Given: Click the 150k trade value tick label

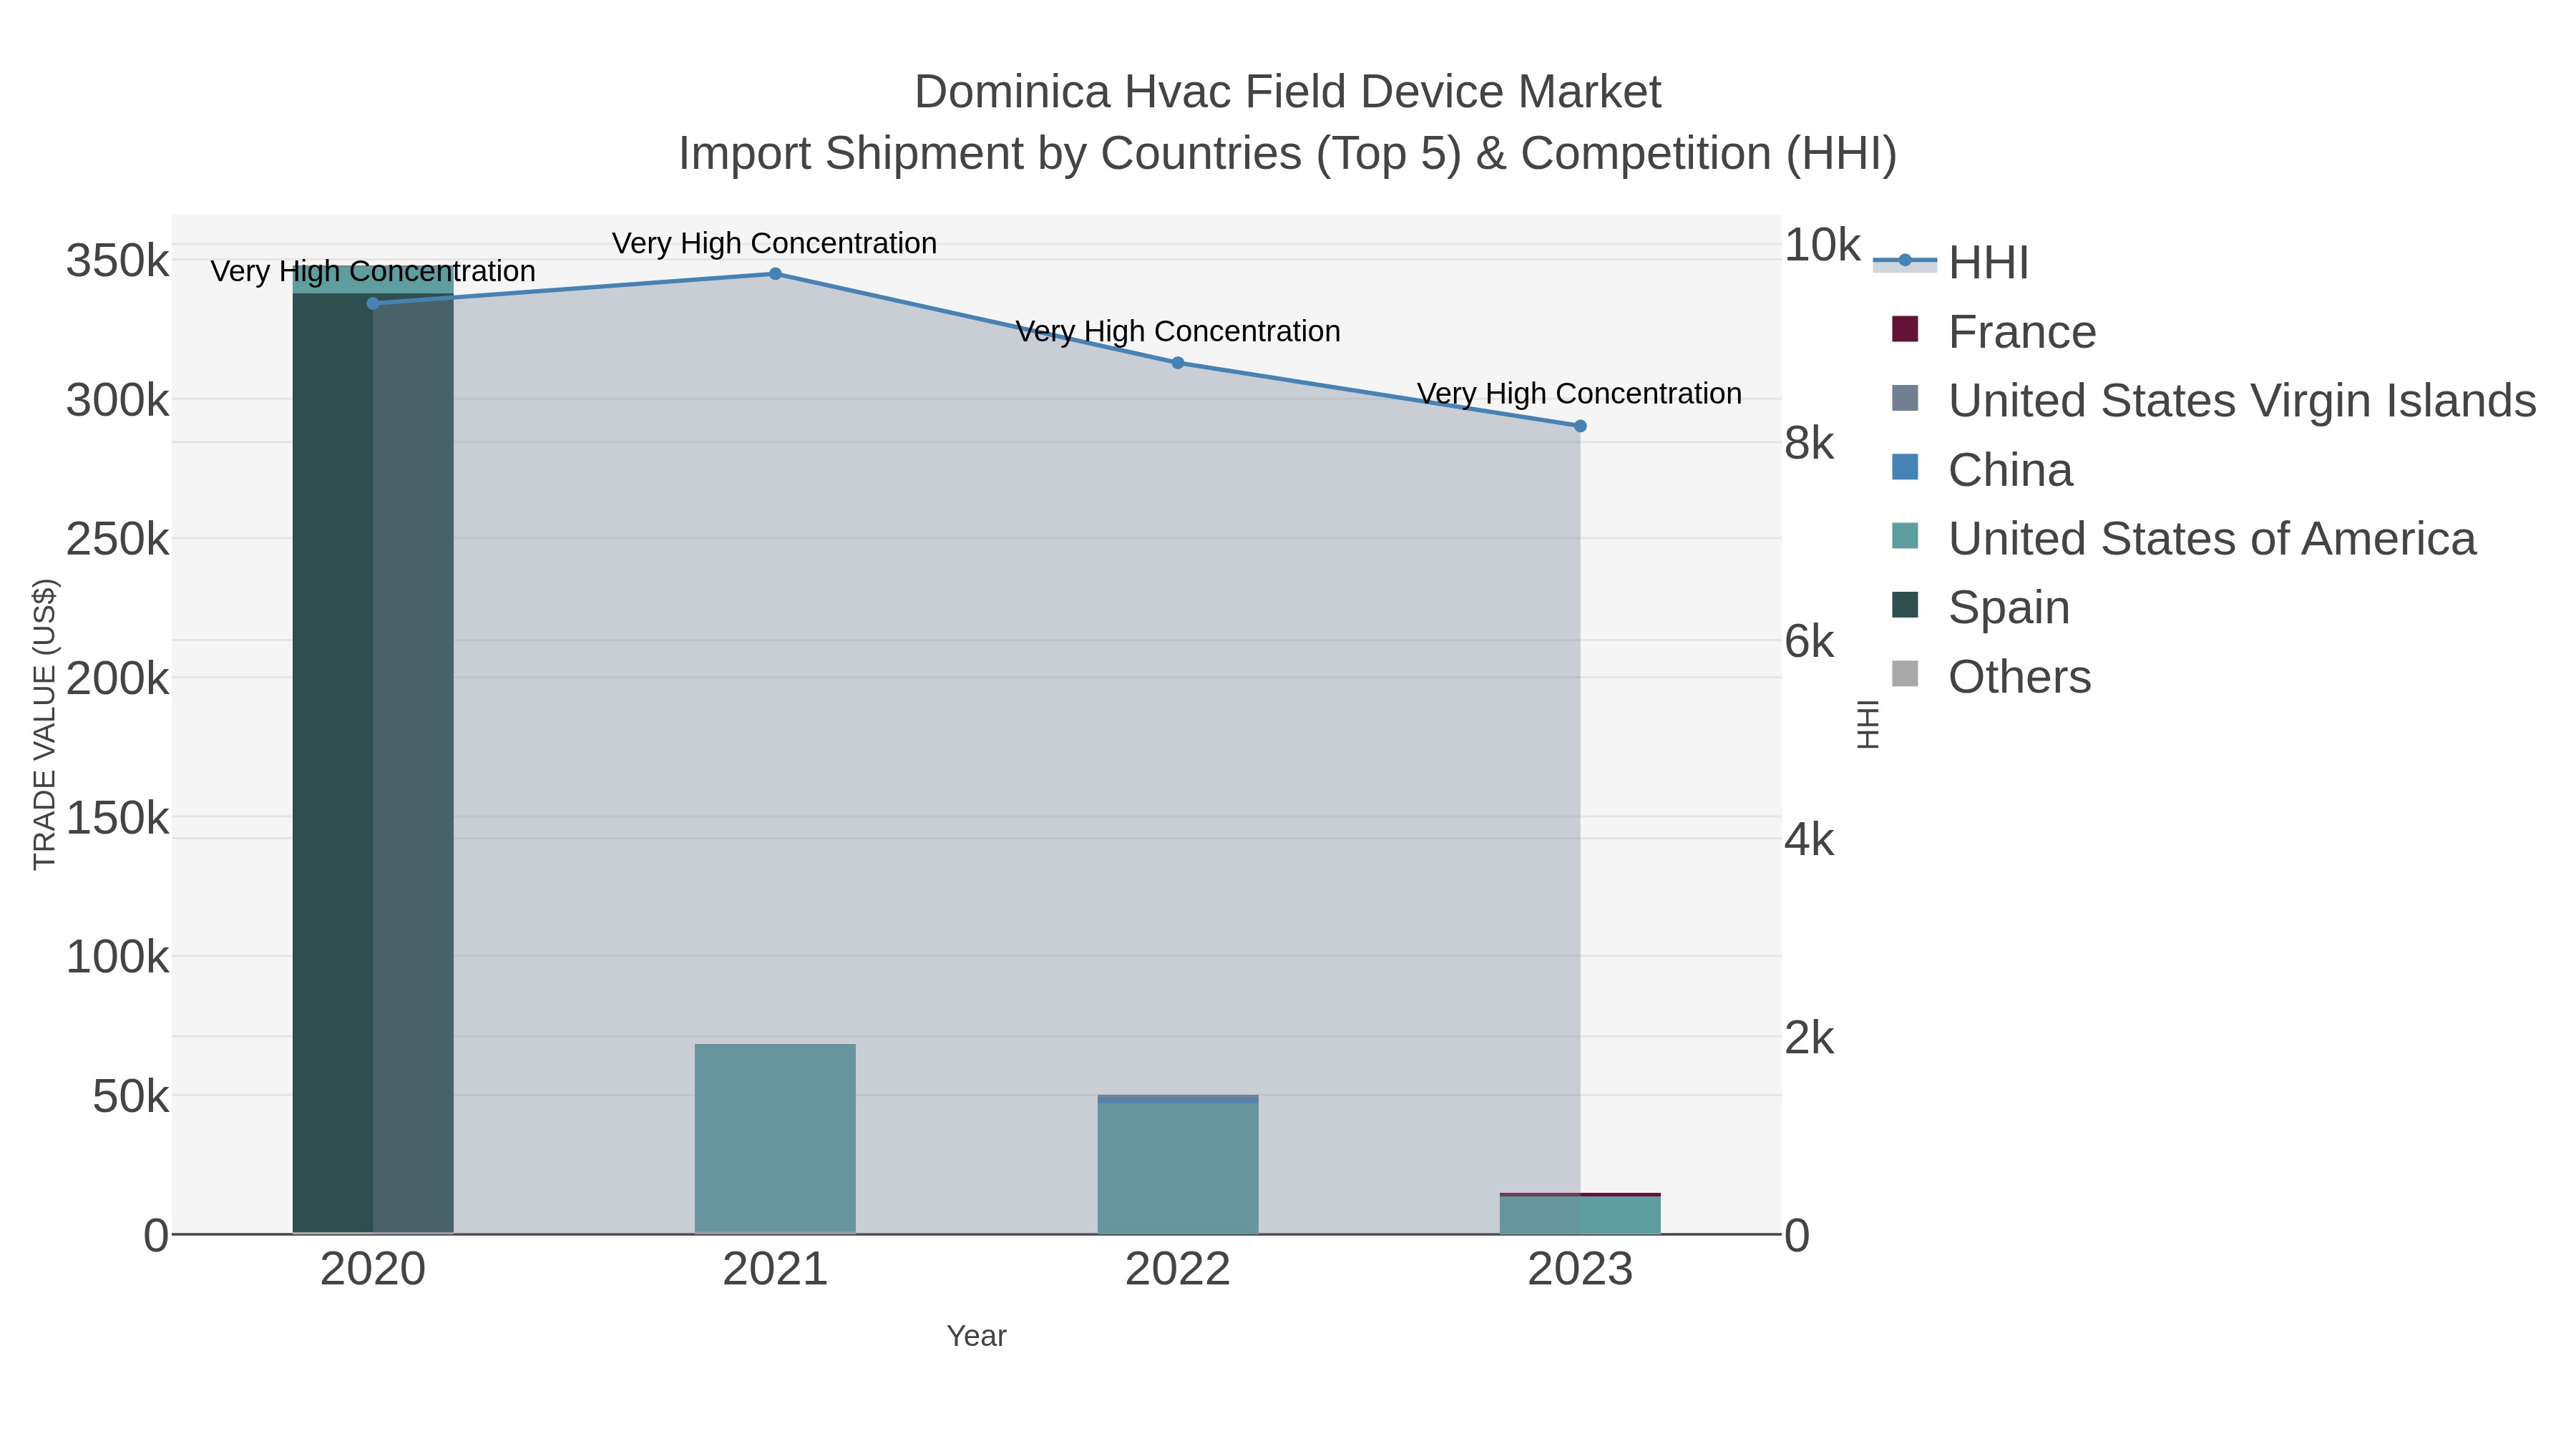Looking at the screenshot, I should [118, 818].
